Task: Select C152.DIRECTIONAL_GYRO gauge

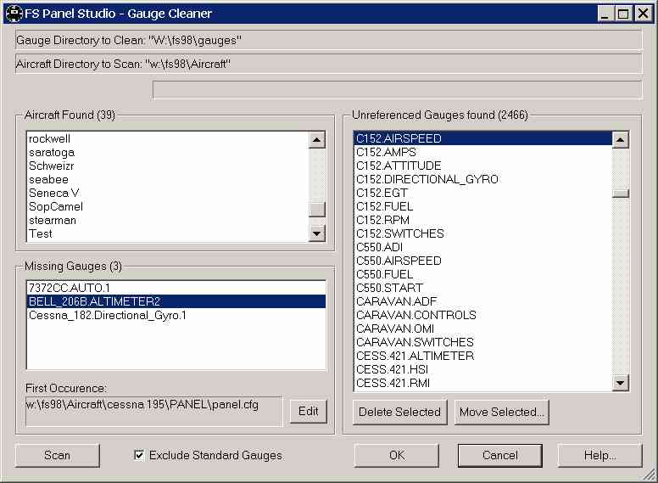Action: pyautogui.click(x=483, y=179)
